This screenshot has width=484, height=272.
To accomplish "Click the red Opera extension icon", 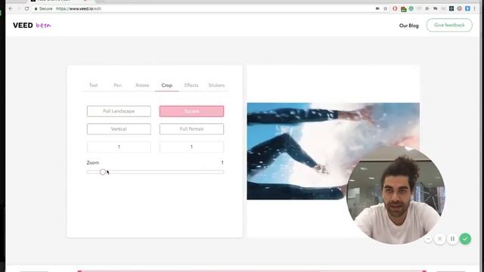I will (x=395, y=8).
